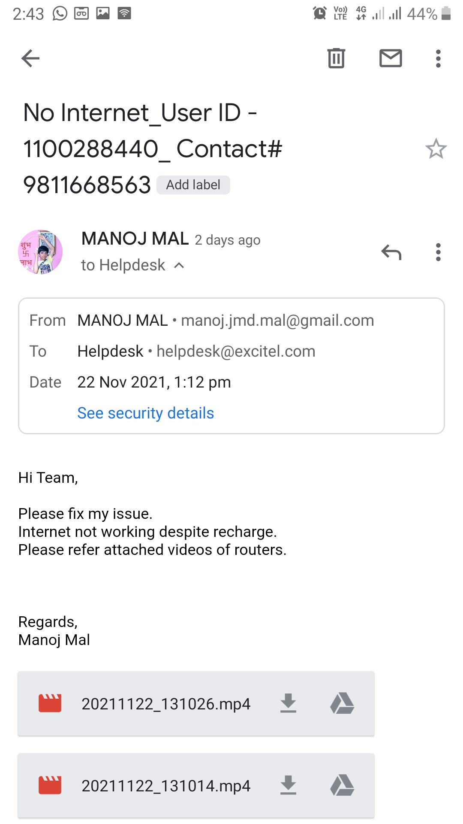Tap sender email manoj.jmd.mal@gmail.com
This screenshot has height=824, width=463.
pos(277,321)
